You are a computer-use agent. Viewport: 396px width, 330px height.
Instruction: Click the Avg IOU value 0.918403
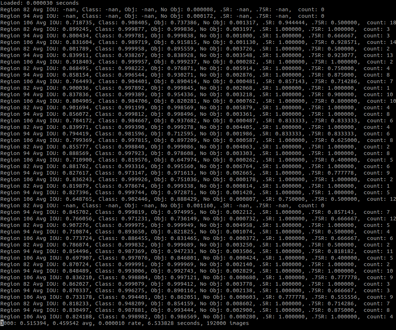(x=79, y=62)
